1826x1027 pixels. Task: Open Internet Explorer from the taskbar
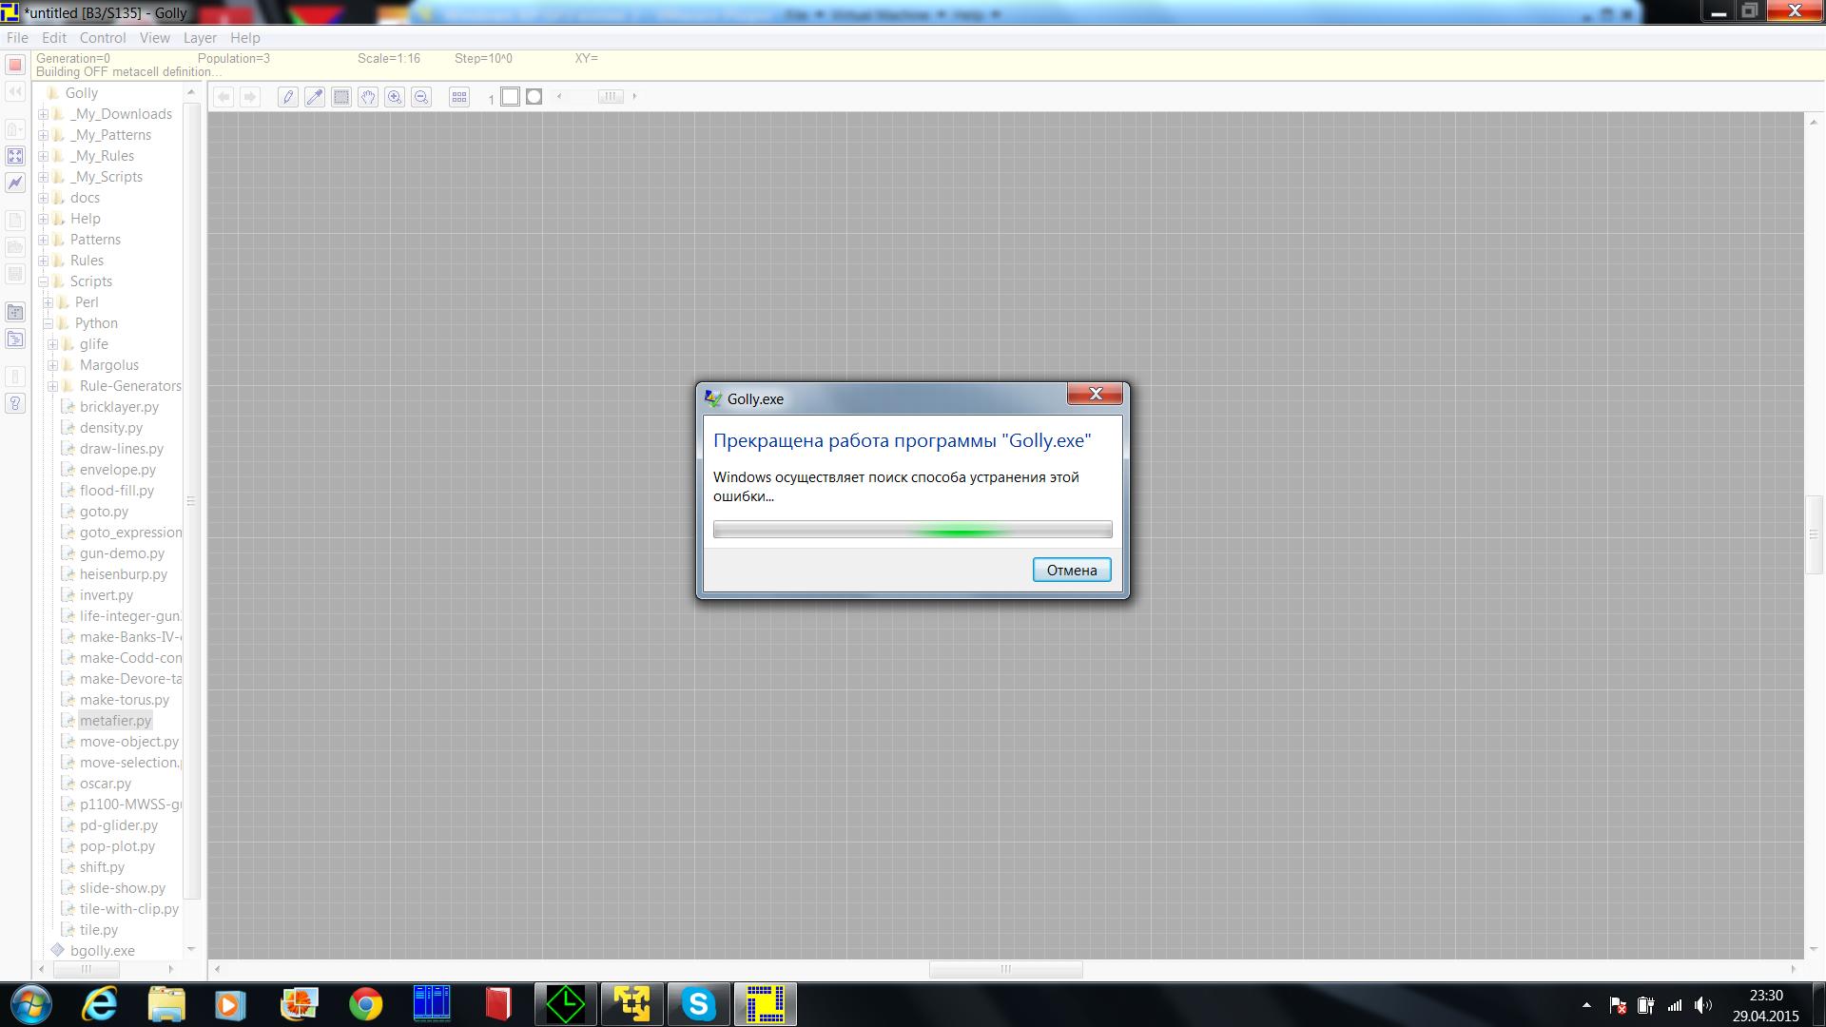coord(99,1004)
